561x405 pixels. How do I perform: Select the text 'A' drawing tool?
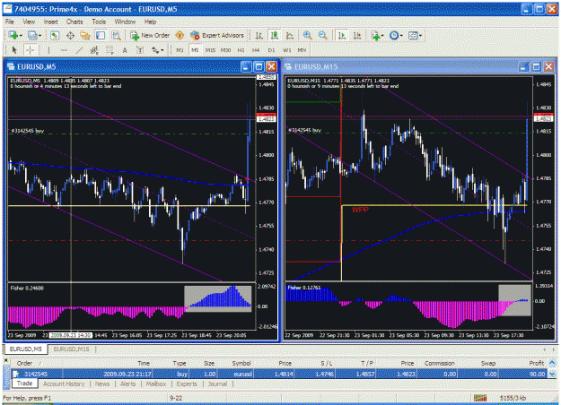(x=125, y=50)
